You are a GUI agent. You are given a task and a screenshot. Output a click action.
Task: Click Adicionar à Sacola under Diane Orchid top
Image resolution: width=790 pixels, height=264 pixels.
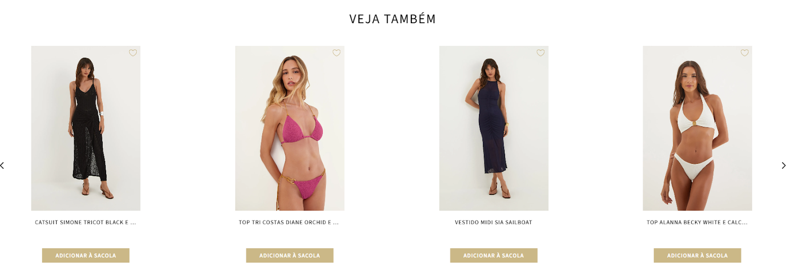coord(289,255)
